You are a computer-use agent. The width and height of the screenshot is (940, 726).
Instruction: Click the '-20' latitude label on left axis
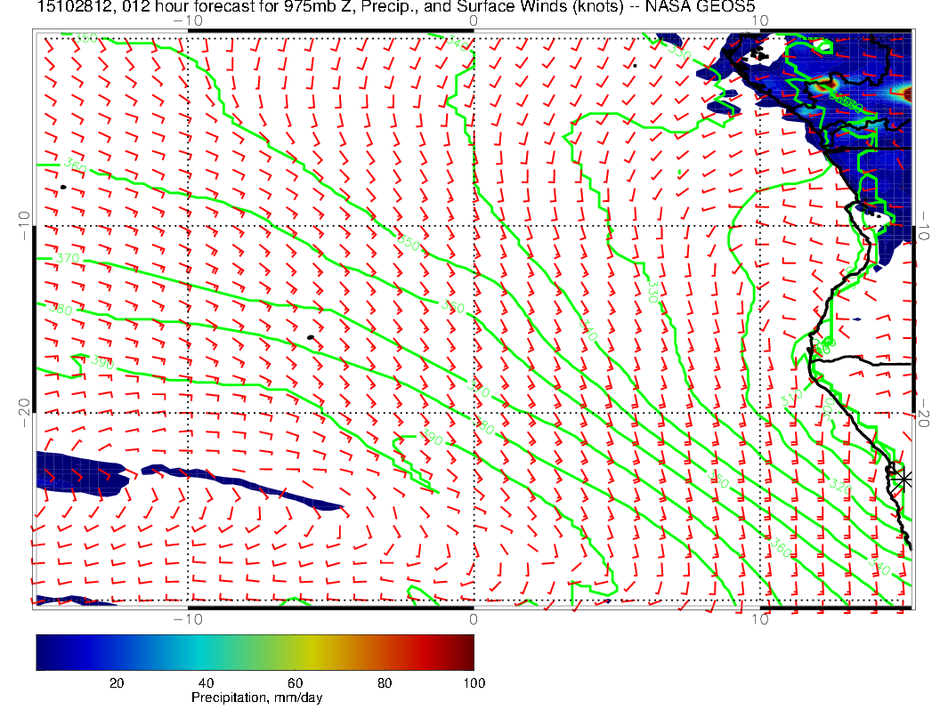[25, 413]
